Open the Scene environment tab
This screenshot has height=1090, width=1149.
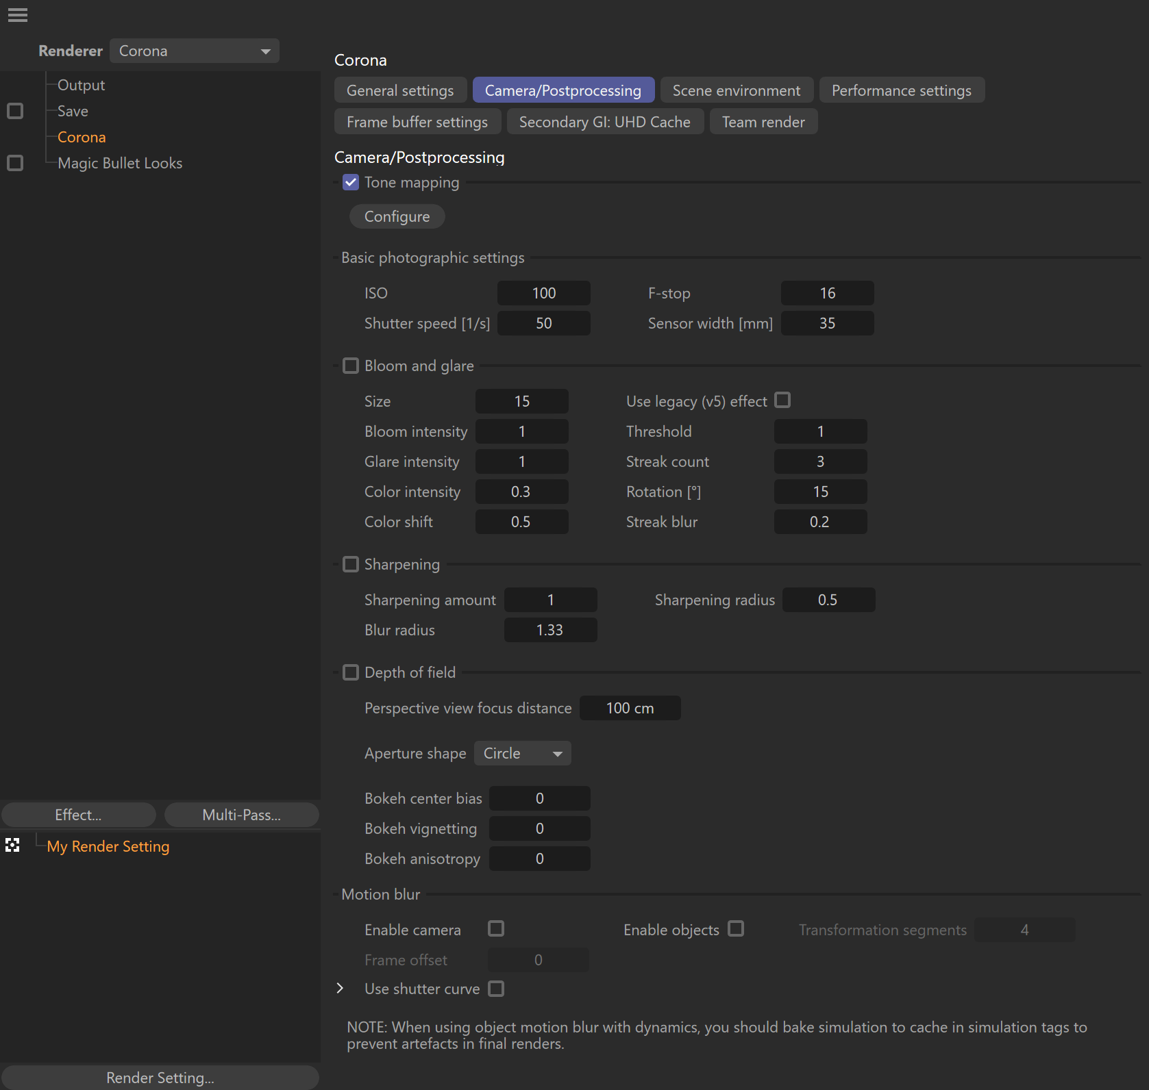(737, 90)
